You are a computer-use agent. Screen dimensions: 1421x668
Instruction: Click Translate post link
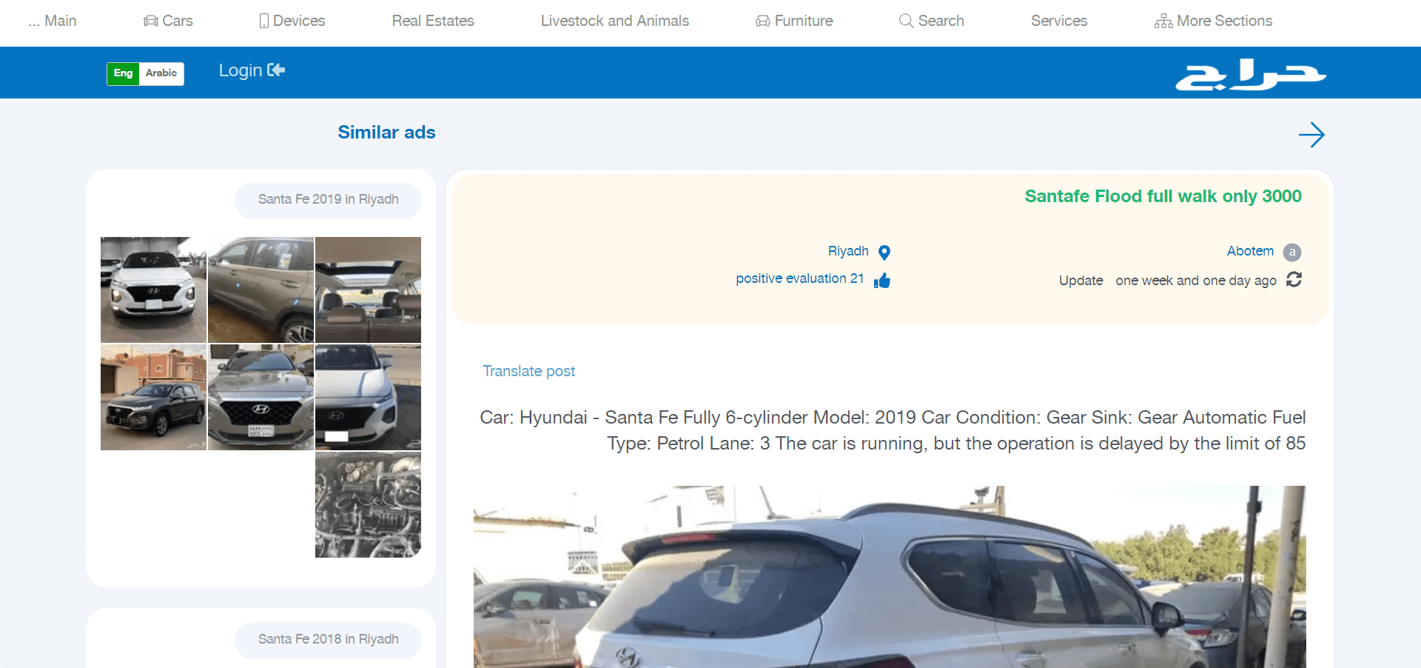pyautogui.click(x=528, y=371)
